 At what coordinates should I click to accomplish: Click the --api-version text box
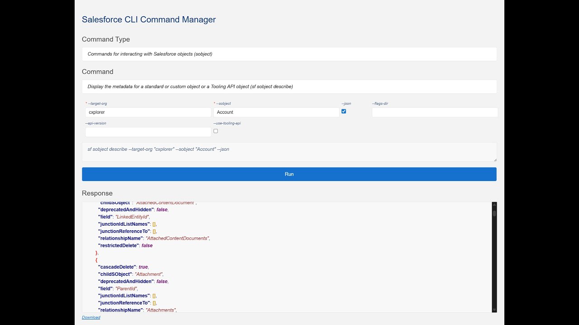tap(148, 132)
